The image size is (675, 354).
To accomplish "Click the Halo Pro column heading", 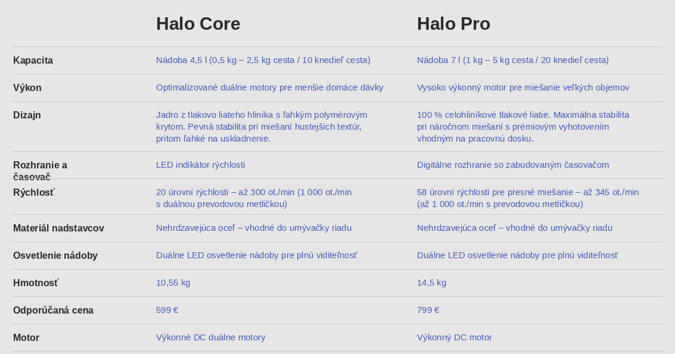I will pyautogui.click(x=453, y=24).
